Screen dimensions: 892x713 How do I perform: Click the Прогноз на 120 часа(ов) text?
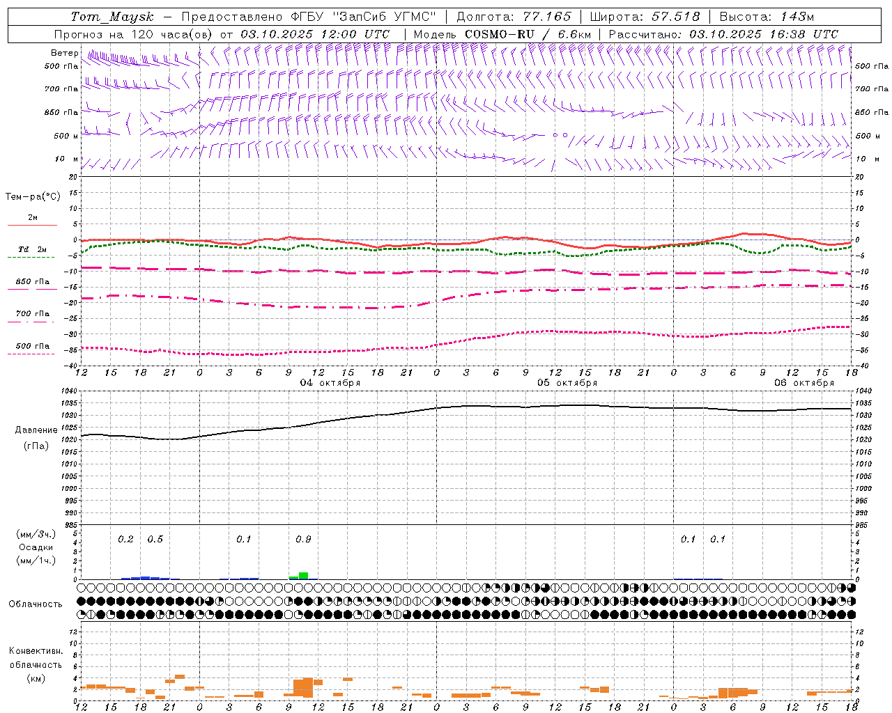[134, 34]
